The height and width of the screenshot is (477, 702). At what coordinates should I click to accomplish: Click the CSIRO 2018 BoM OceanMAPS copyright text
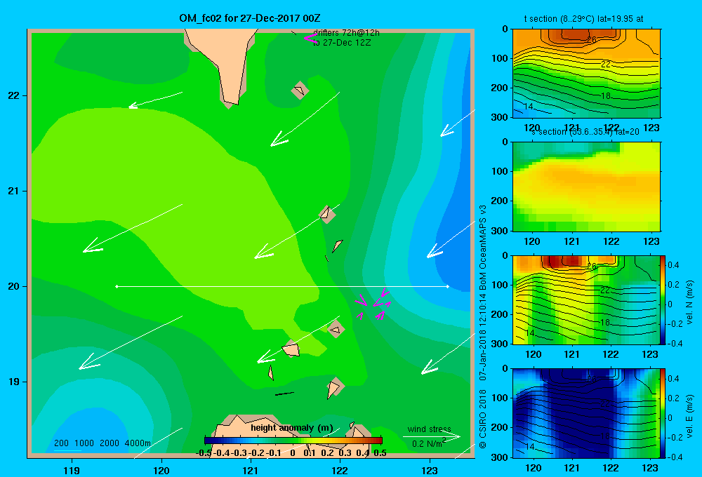tap(483, 327)
